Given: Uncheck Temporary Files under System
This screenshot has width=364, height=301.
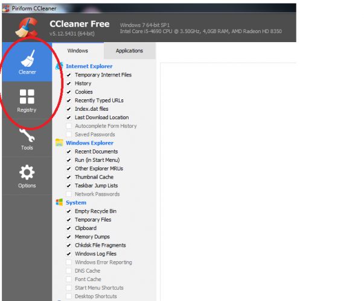Looking at the screenshot, I should coord(69,220).
